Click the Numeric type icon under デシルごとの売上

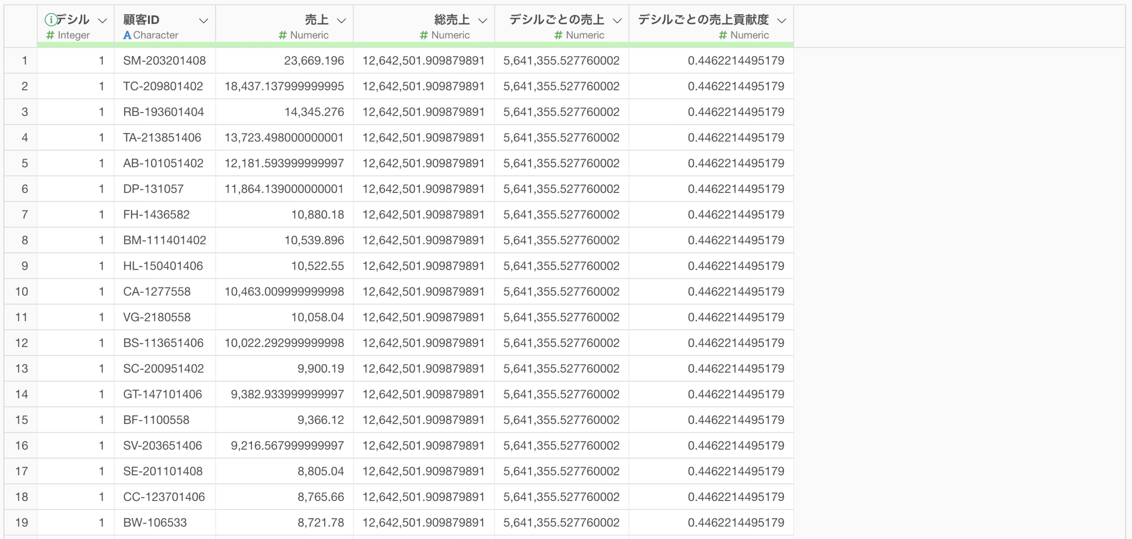click(558, 35)
